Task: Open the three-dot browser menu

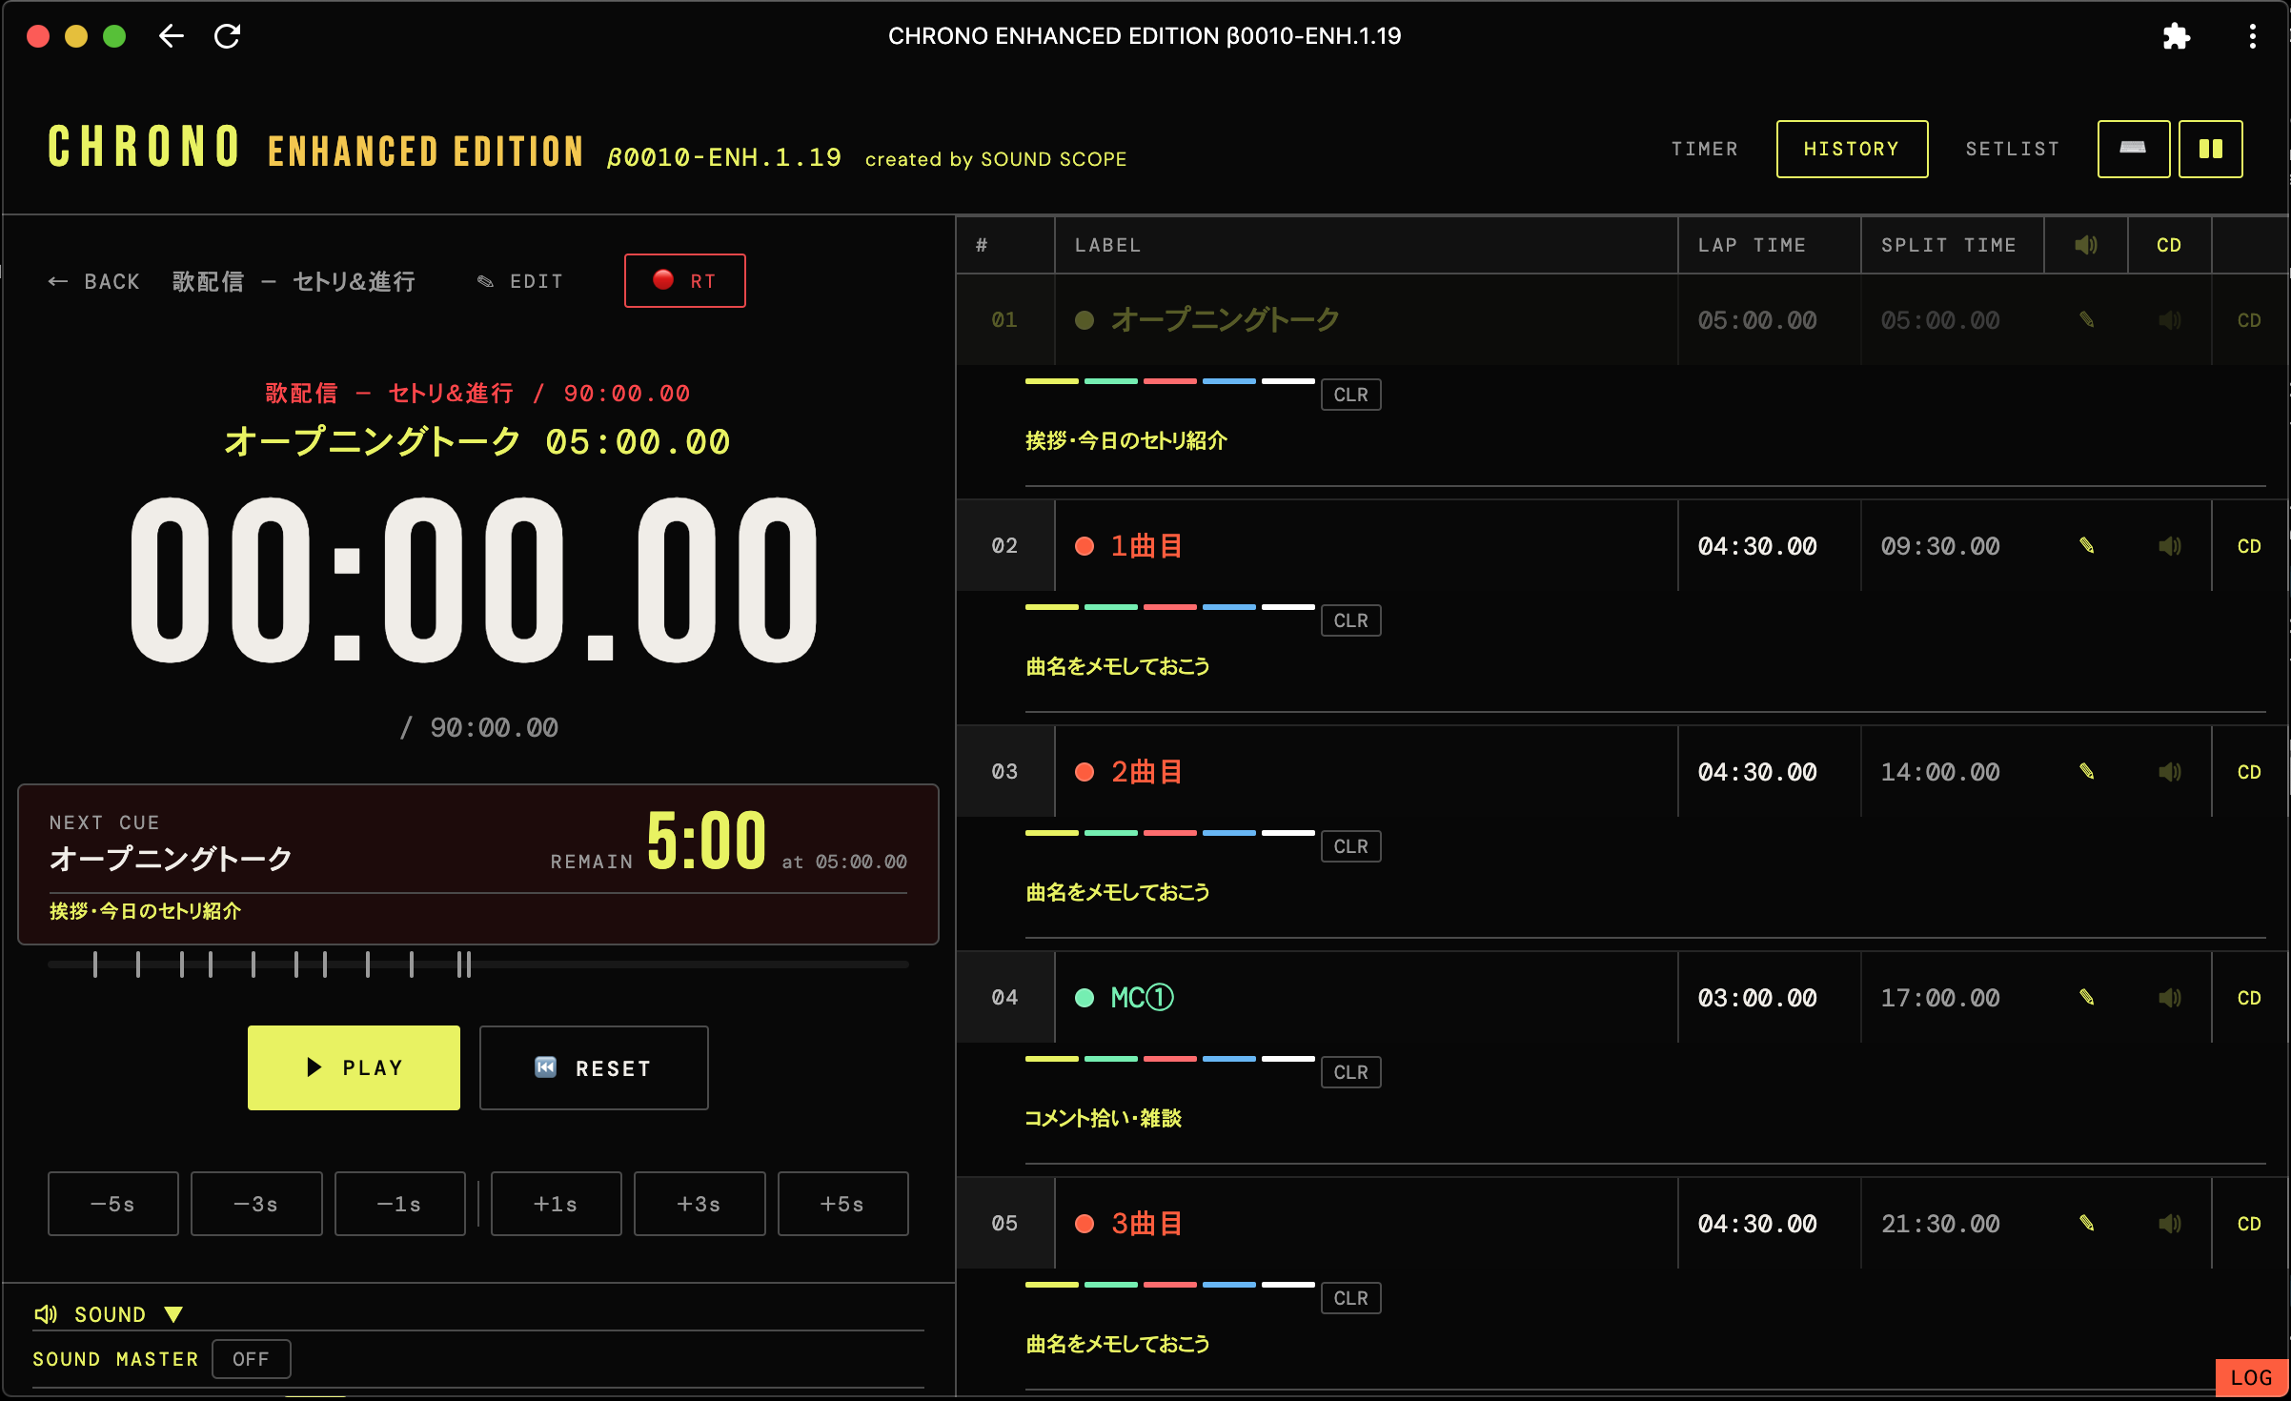Action: (x=2252, y=36)
